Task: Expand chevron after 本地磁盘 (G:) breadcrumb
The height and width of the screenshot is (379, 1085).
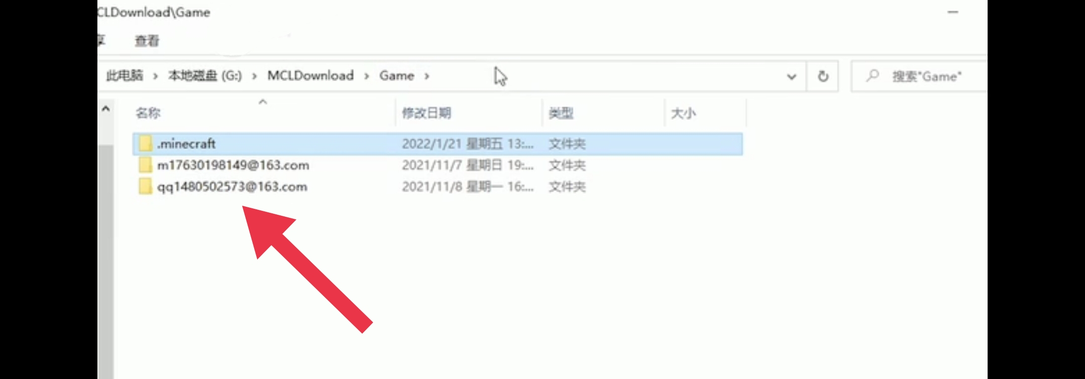Action: point(255,76)
